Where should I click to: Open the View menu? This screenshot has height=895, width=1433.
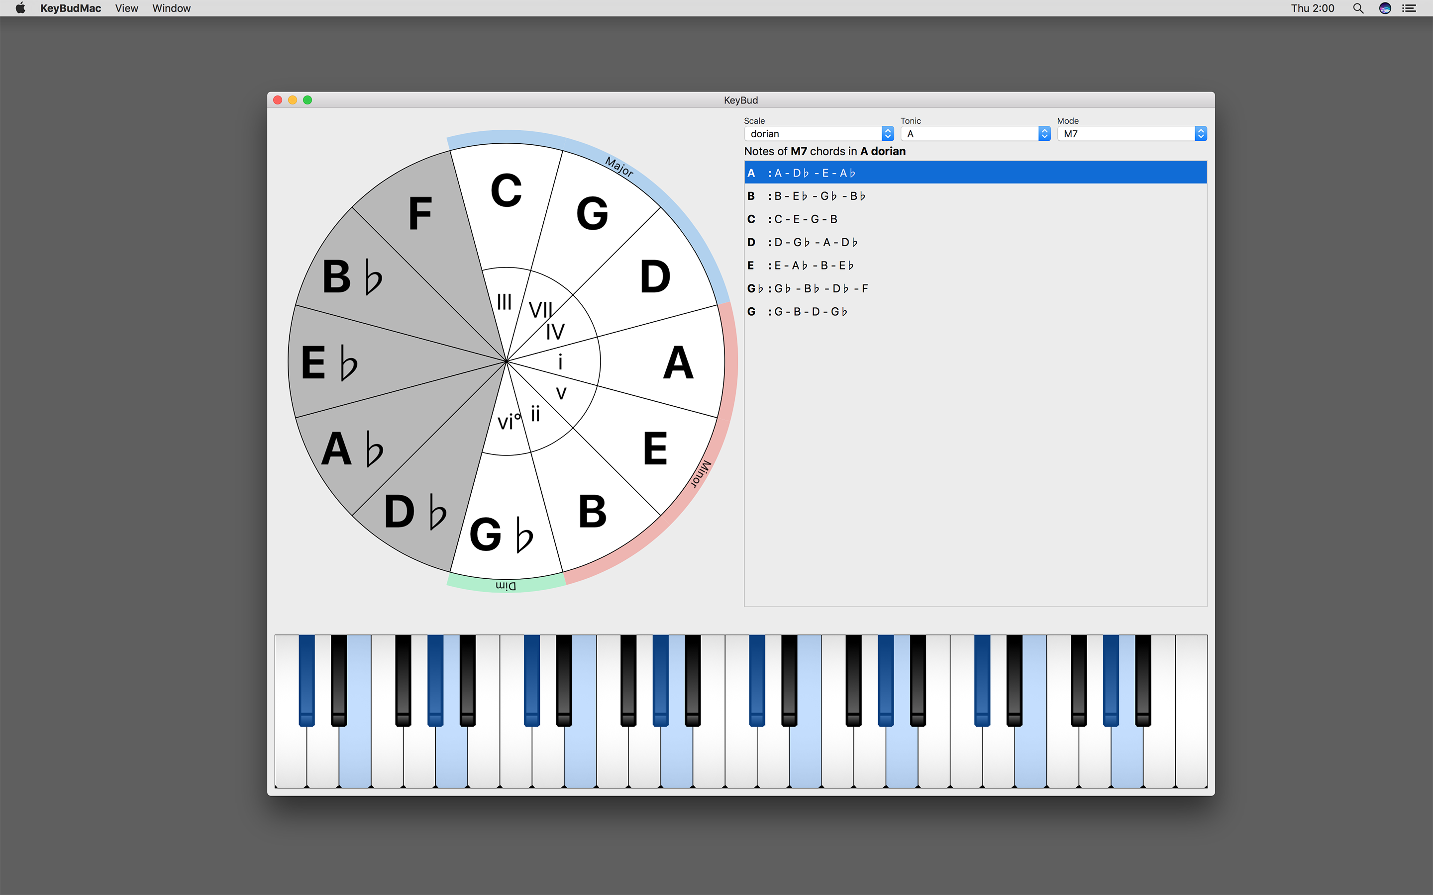(x=126, y=8)
